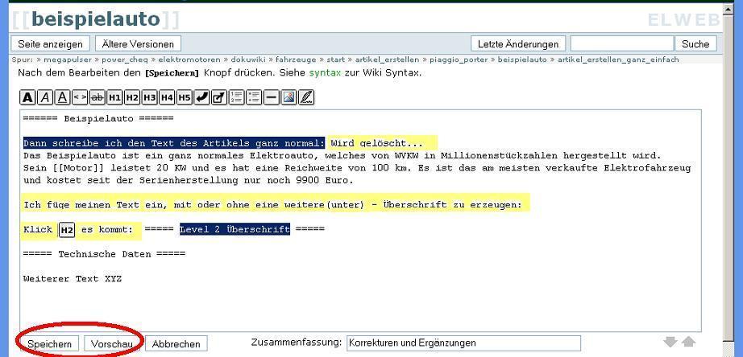Apply italic text formatting
Viewport: 743px width, 357px height.
tap(44, 97)
